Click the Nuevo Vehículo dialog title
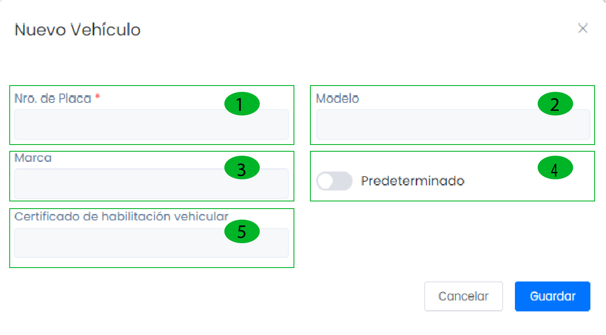Image resolution: width=606 pixels, height=335 pixels. tap(77, 30)
